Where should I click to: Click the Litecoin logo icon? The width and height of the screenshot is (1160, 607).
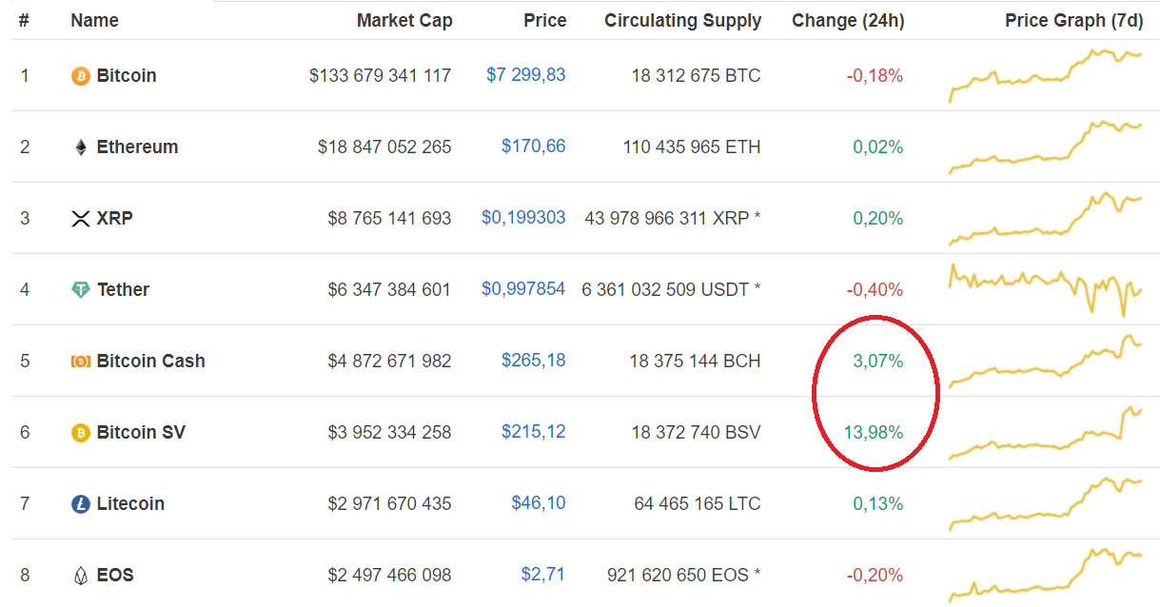pos(81,504)
